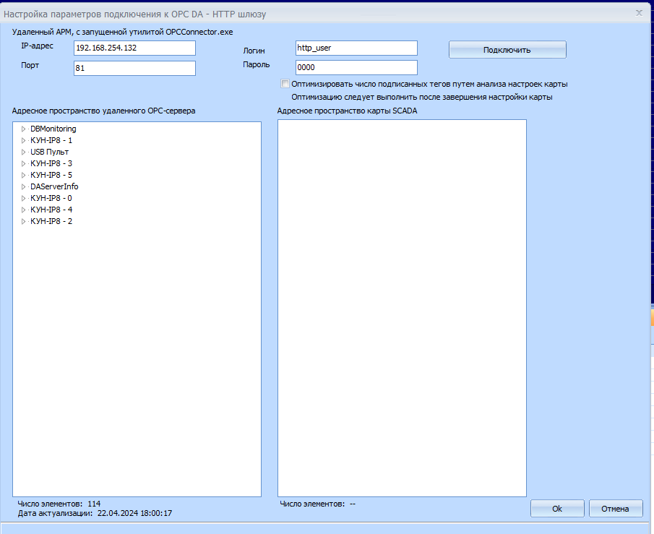Click the Подключить button

click(507, 50)
